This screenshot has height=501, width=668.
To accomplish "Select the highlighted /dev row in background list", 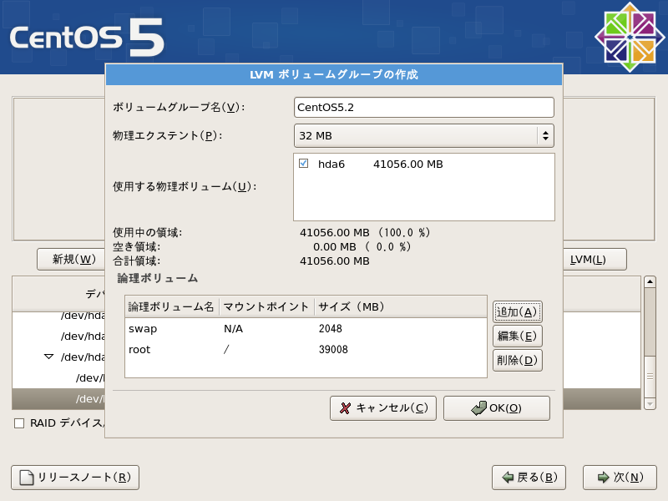I will pos(58,399).
